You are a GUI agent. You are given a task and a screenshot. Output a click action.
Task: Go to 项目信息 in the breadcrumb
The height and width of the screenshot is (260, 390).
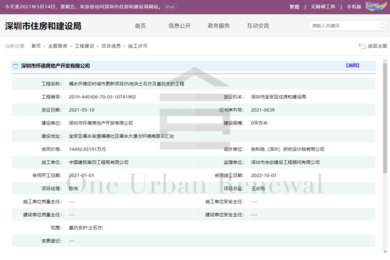111,46
